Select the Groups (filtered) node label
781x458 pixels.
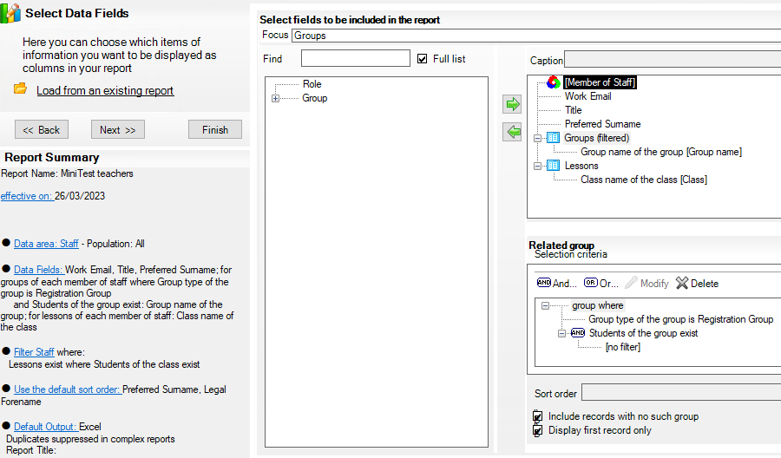596,138
